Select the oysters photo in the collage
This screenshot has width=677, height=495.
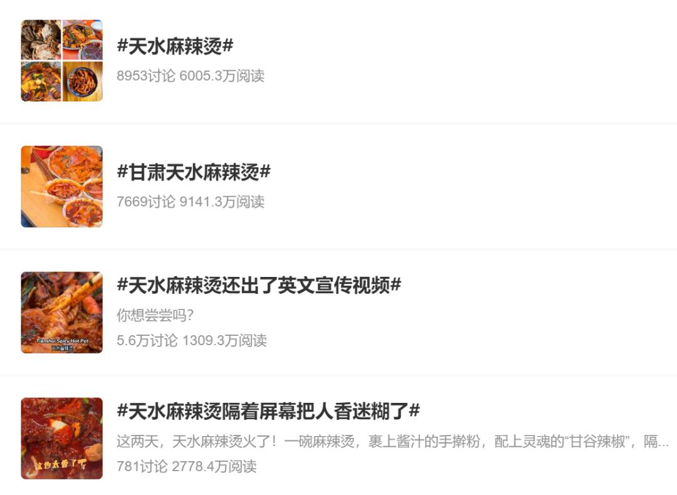(41, 39)
